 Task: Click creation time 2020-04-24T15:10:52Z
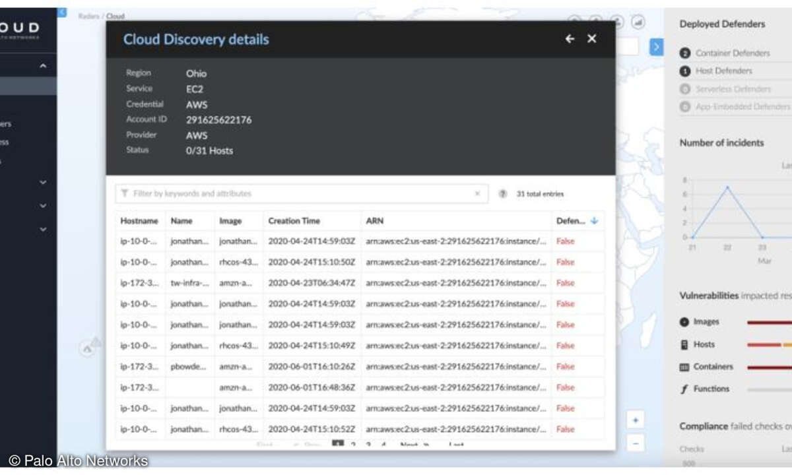pos(312,429)
